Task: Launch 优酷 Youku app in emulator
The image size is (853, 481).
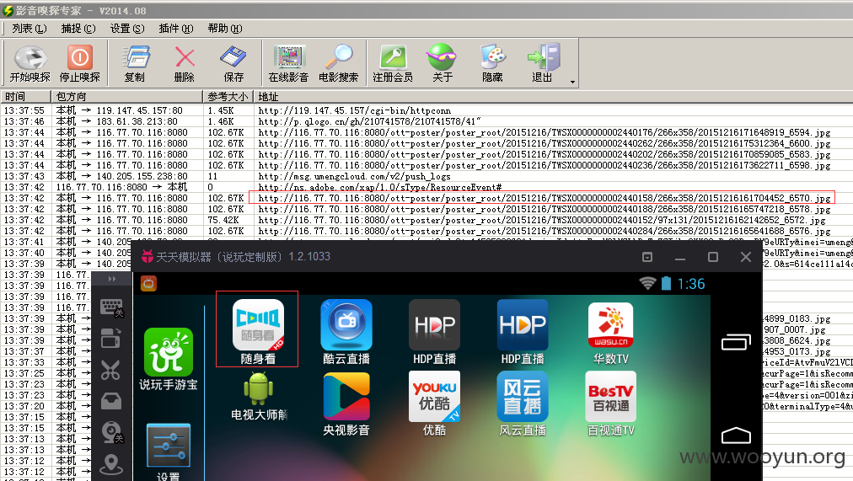Action: (434, 404)
